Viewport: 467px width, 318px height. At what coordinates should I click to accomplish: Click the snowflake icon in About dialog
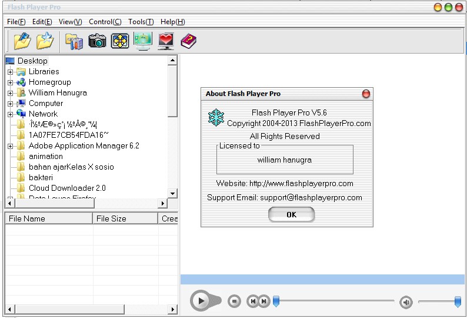[216, 117]
